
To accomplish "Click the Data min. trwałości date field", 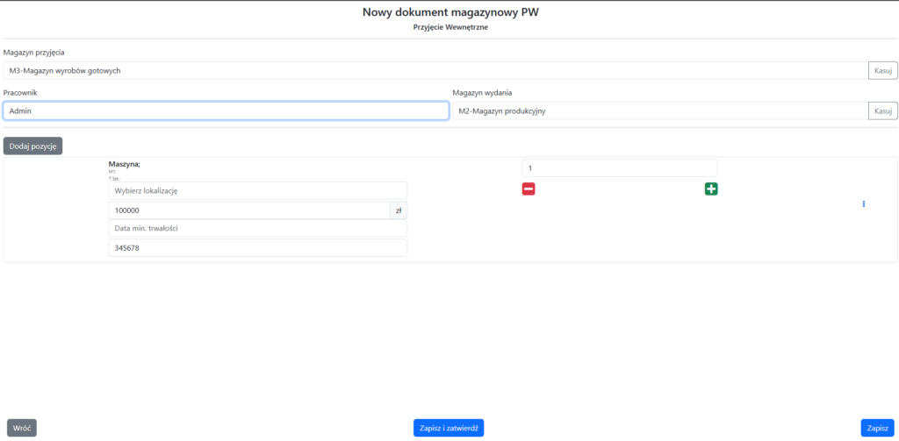I will (x=257, y=229).
